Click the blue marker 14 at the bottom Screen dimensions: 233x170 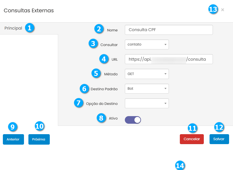pyautogui.click(x=180, y=166)
